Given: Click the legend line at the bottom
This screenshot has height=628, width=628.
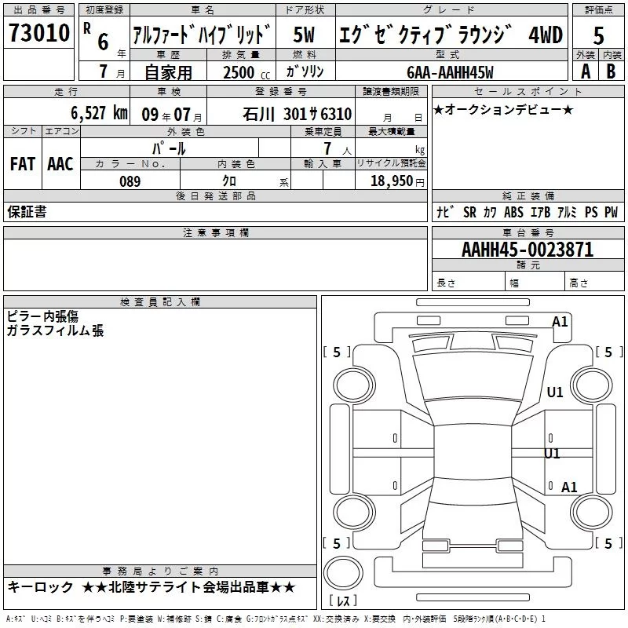Looking at the screenshot, I should tap(276, 619).
